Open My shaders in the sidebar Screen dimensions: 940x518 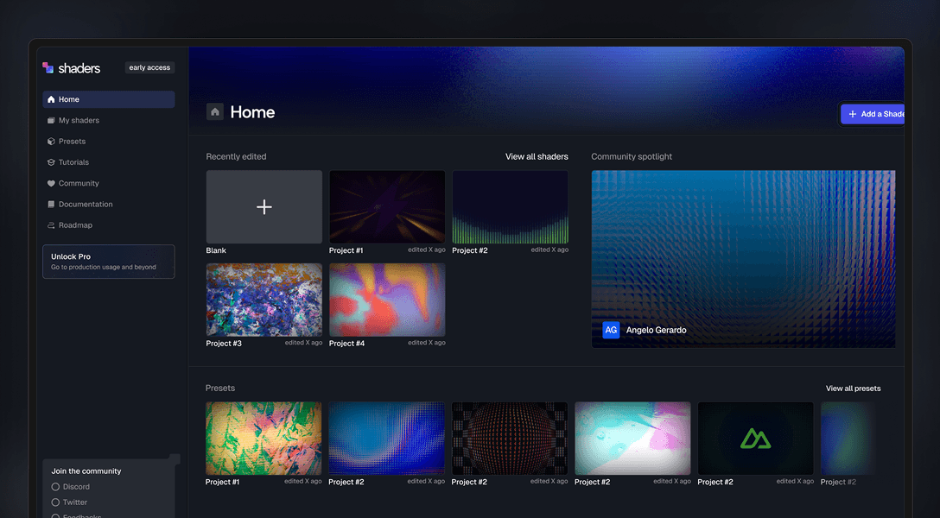(109, 120)
